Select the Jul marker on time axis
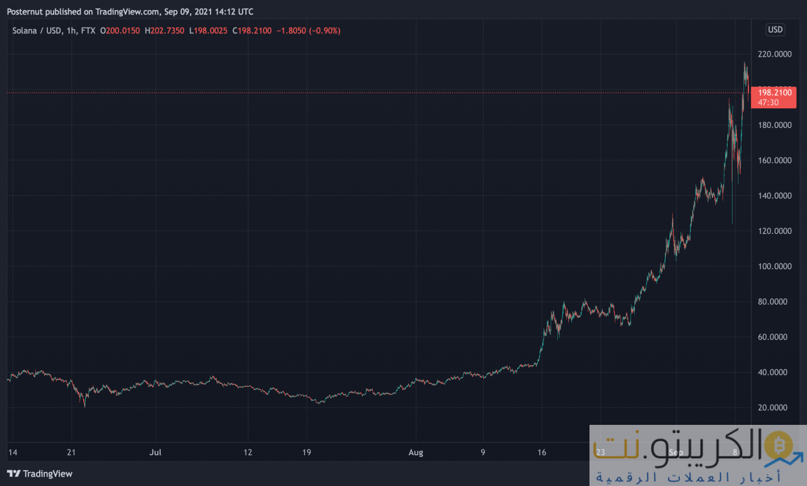This screenshot has height=486, width=807. coord(156,453)
